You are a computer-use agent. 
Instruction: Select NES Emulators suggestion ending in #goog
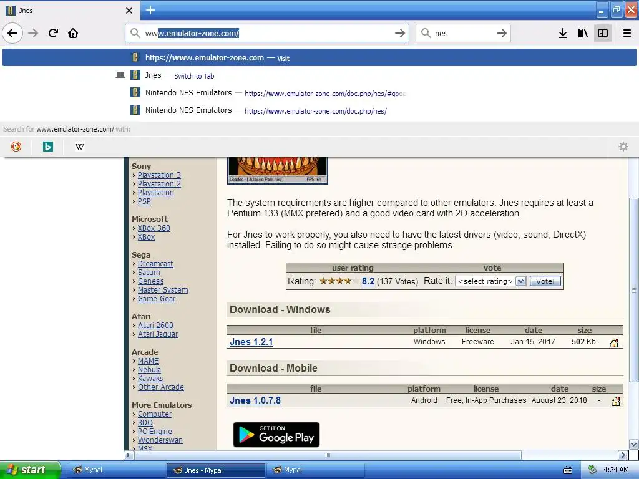(319, 93)
